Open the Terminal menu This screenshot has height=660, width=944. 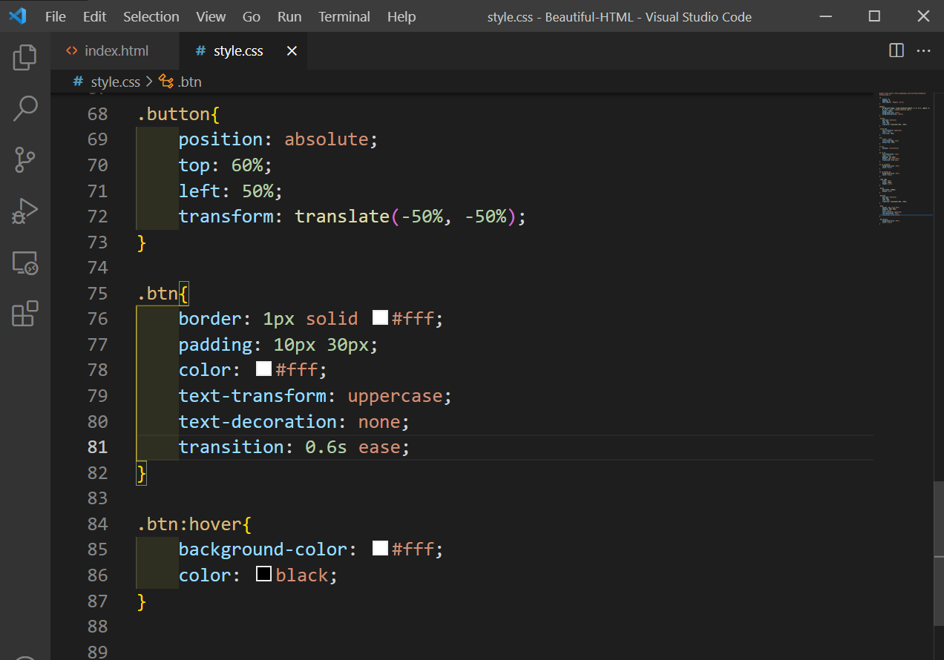click(344, 16)
